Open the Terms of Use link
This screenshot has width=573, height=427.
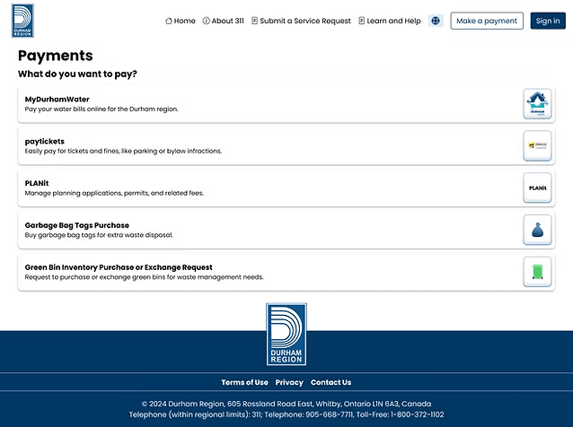pyautogui.click(x=244, y=382)
